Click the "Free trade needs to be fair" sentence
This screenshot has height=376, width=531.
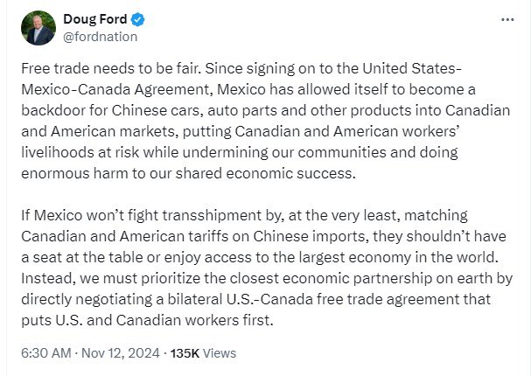(111, 68)
